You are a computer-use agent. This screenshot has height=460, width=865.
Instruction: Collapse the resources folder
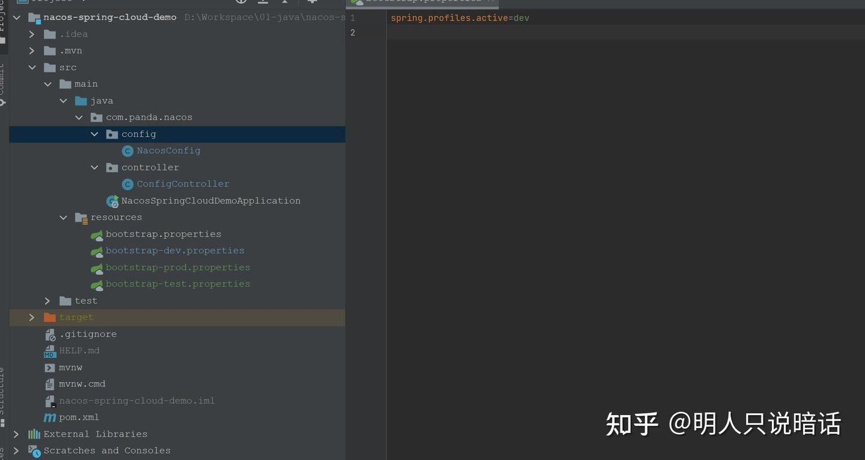pos(64,218)
